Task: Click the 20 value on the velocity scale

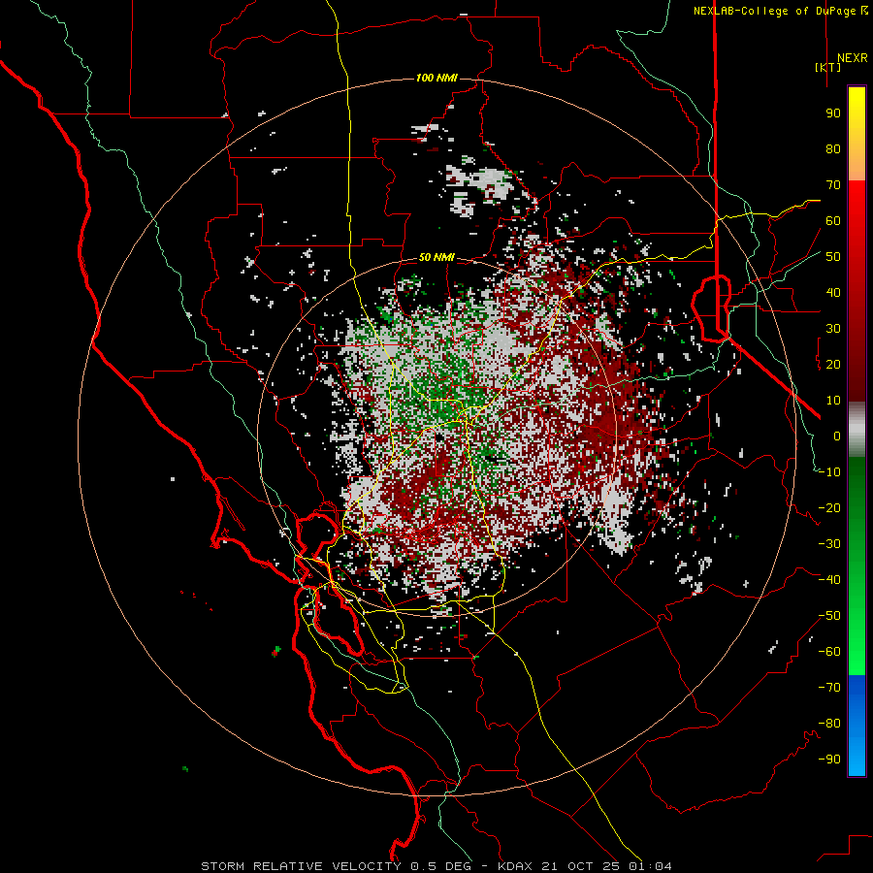Action: [x=833, y=364]
